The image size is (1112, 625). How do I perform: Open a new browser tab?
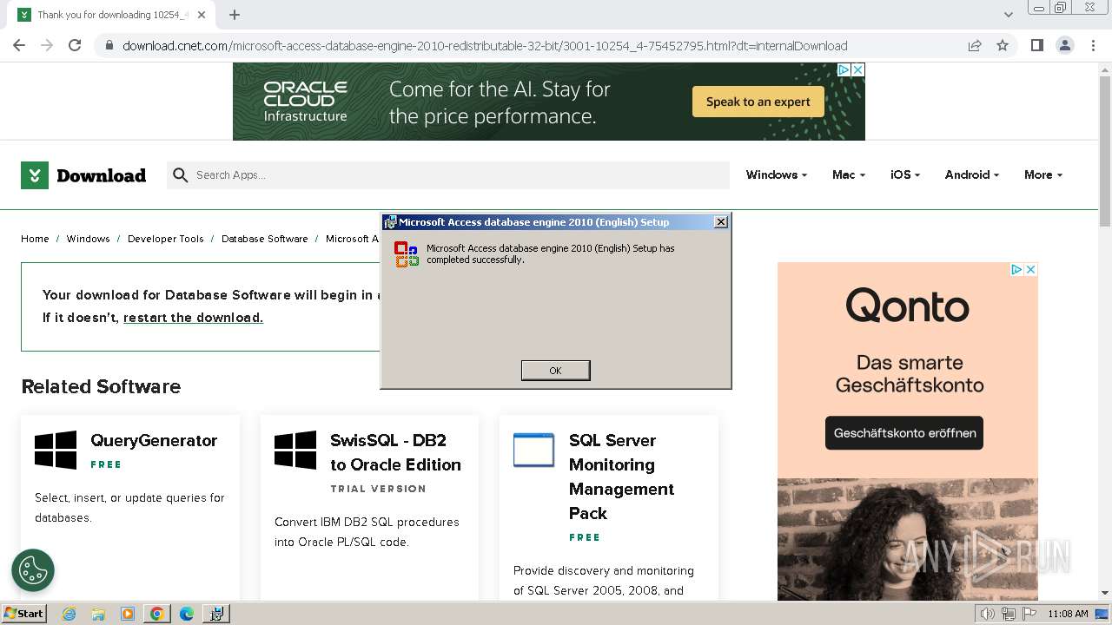235,15
